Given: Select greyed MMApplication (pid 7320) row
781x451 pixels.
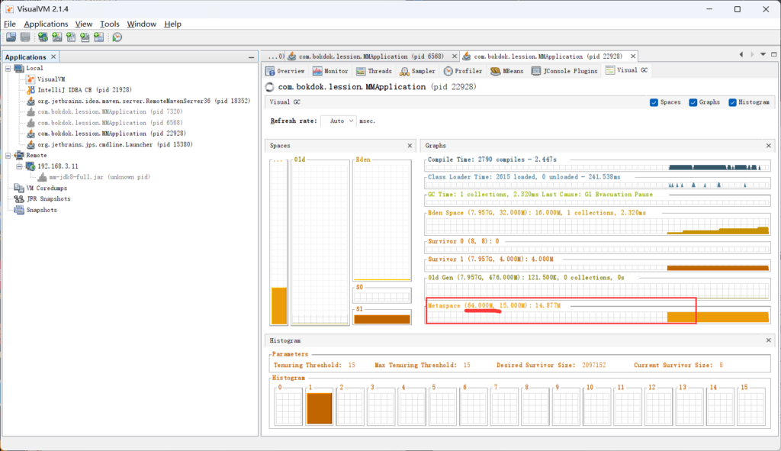Looking at the screenshot, I should pos(110,111).
